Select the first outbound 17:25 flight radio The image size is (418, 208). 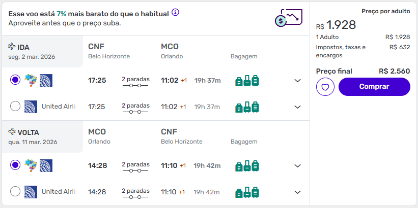(15, 80)
